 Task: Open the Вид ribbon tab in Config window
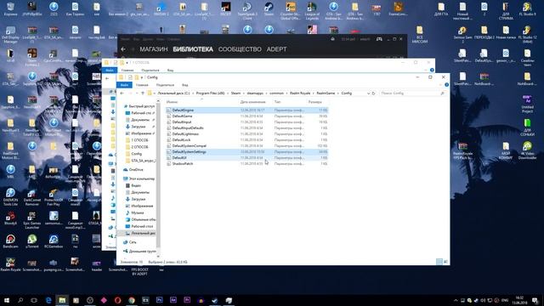[x=185, y=85]
